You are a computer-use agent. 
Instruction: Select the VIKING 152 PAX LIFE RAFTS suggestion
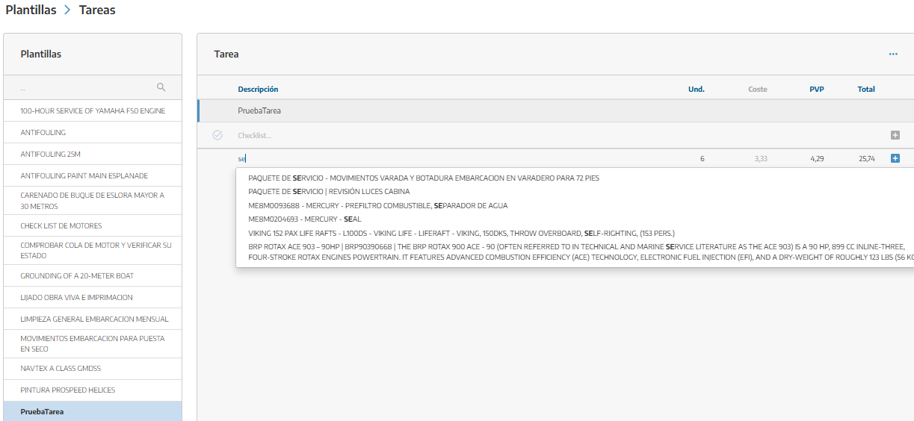[461, 233]
